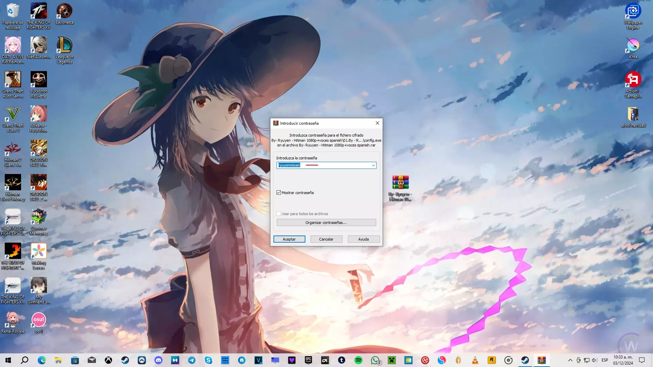
Task: Open the osu! desktop shortcut
Action: pyautogui.click(x=38, y=322)
